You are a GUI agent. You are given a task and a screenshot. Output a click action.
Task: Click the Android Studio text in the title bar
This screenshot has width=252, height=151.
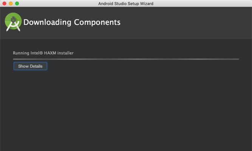click(111, 3)
